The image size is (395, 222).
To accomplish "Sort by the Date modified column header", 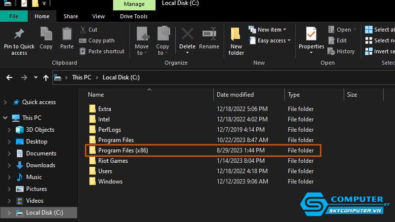I will point(235,95).
